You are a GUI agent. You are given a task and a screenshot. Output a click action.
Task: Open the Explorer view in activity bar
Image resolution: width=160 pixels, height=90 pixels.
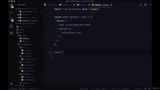pos(11,6)
